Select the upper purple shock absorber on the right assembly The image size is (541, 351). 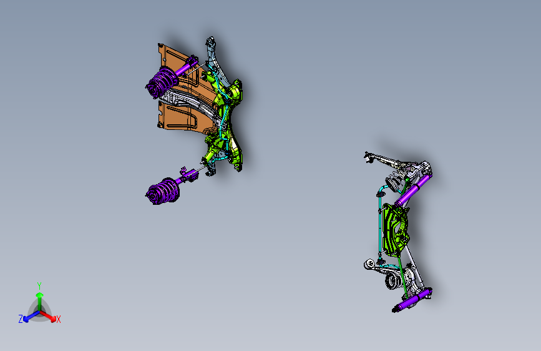pyautogui.click(x=413, y=190)
